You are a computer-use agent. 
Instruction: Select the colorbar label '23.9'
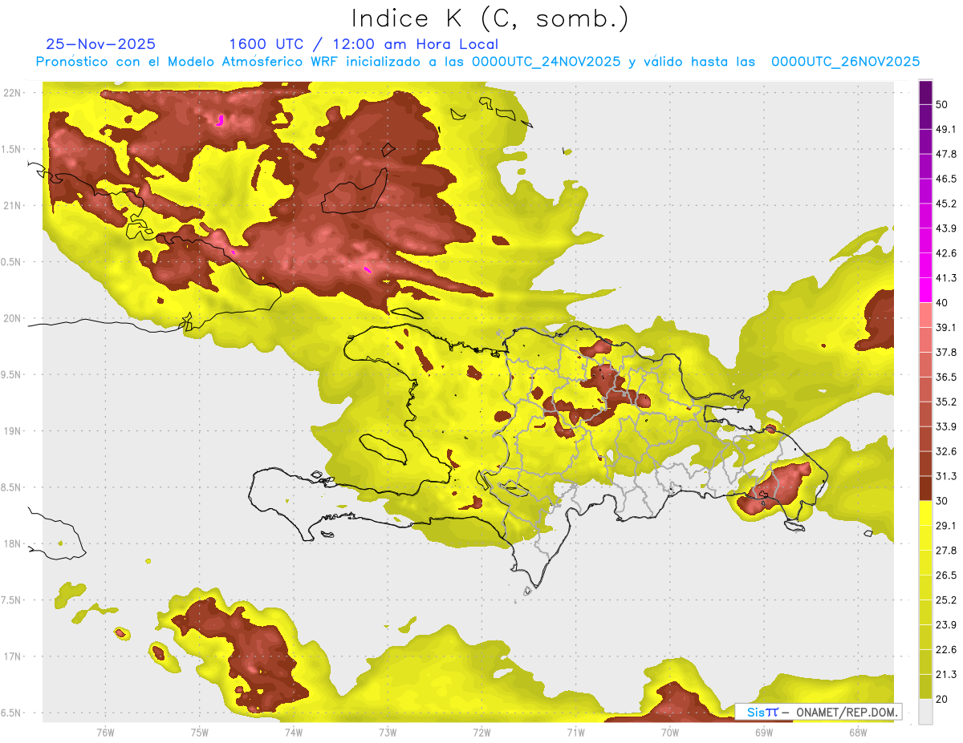tap(946, 625)
